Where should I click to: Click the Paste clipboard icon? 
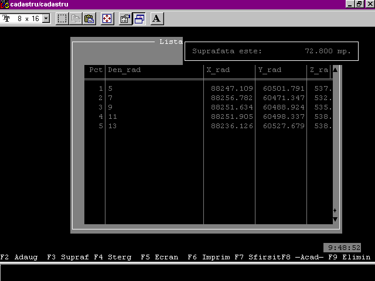coord(88,19)
